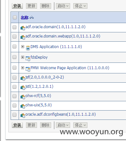Click the top 删除 button
126x141 pixels.
[46, 6]
